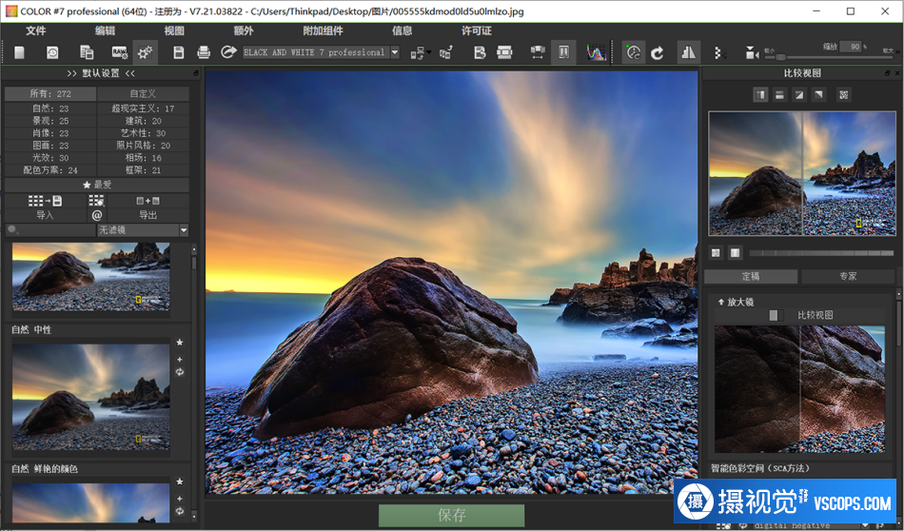Click the 导入 button

click(x=45, y=215)
